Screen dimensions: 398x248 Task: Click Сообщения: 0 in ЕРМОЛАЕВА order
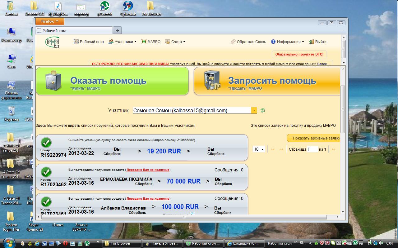point(229,170)
